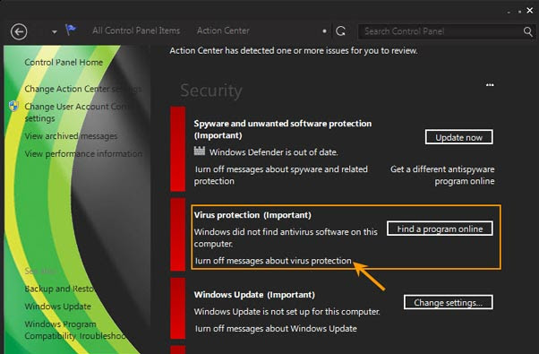Turn off messages about spyware protection
This screenshot has height=354, width=539.
281,175
